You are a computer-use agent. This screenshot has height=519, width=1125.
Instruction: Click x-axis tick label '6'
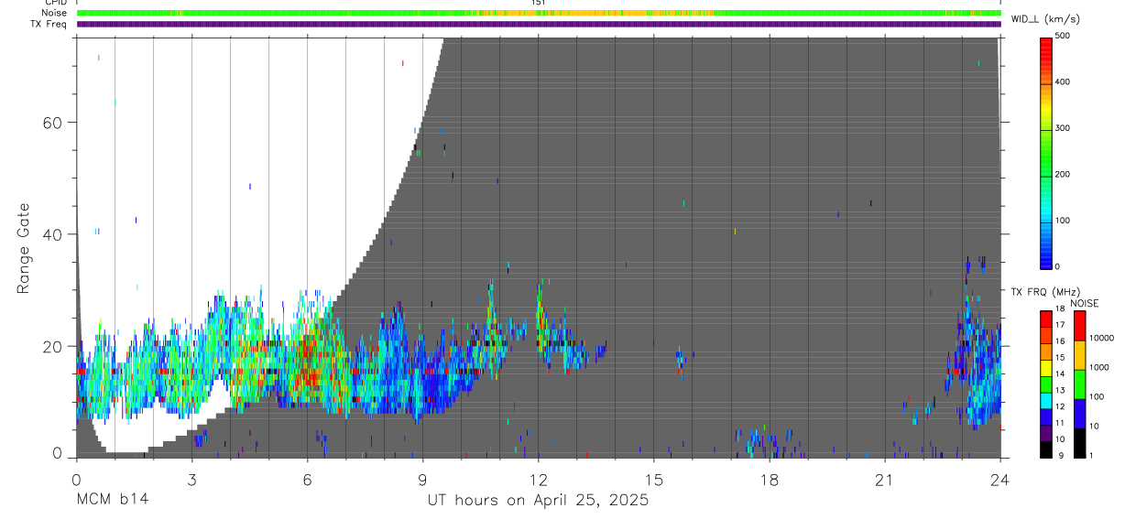(307, 481)
